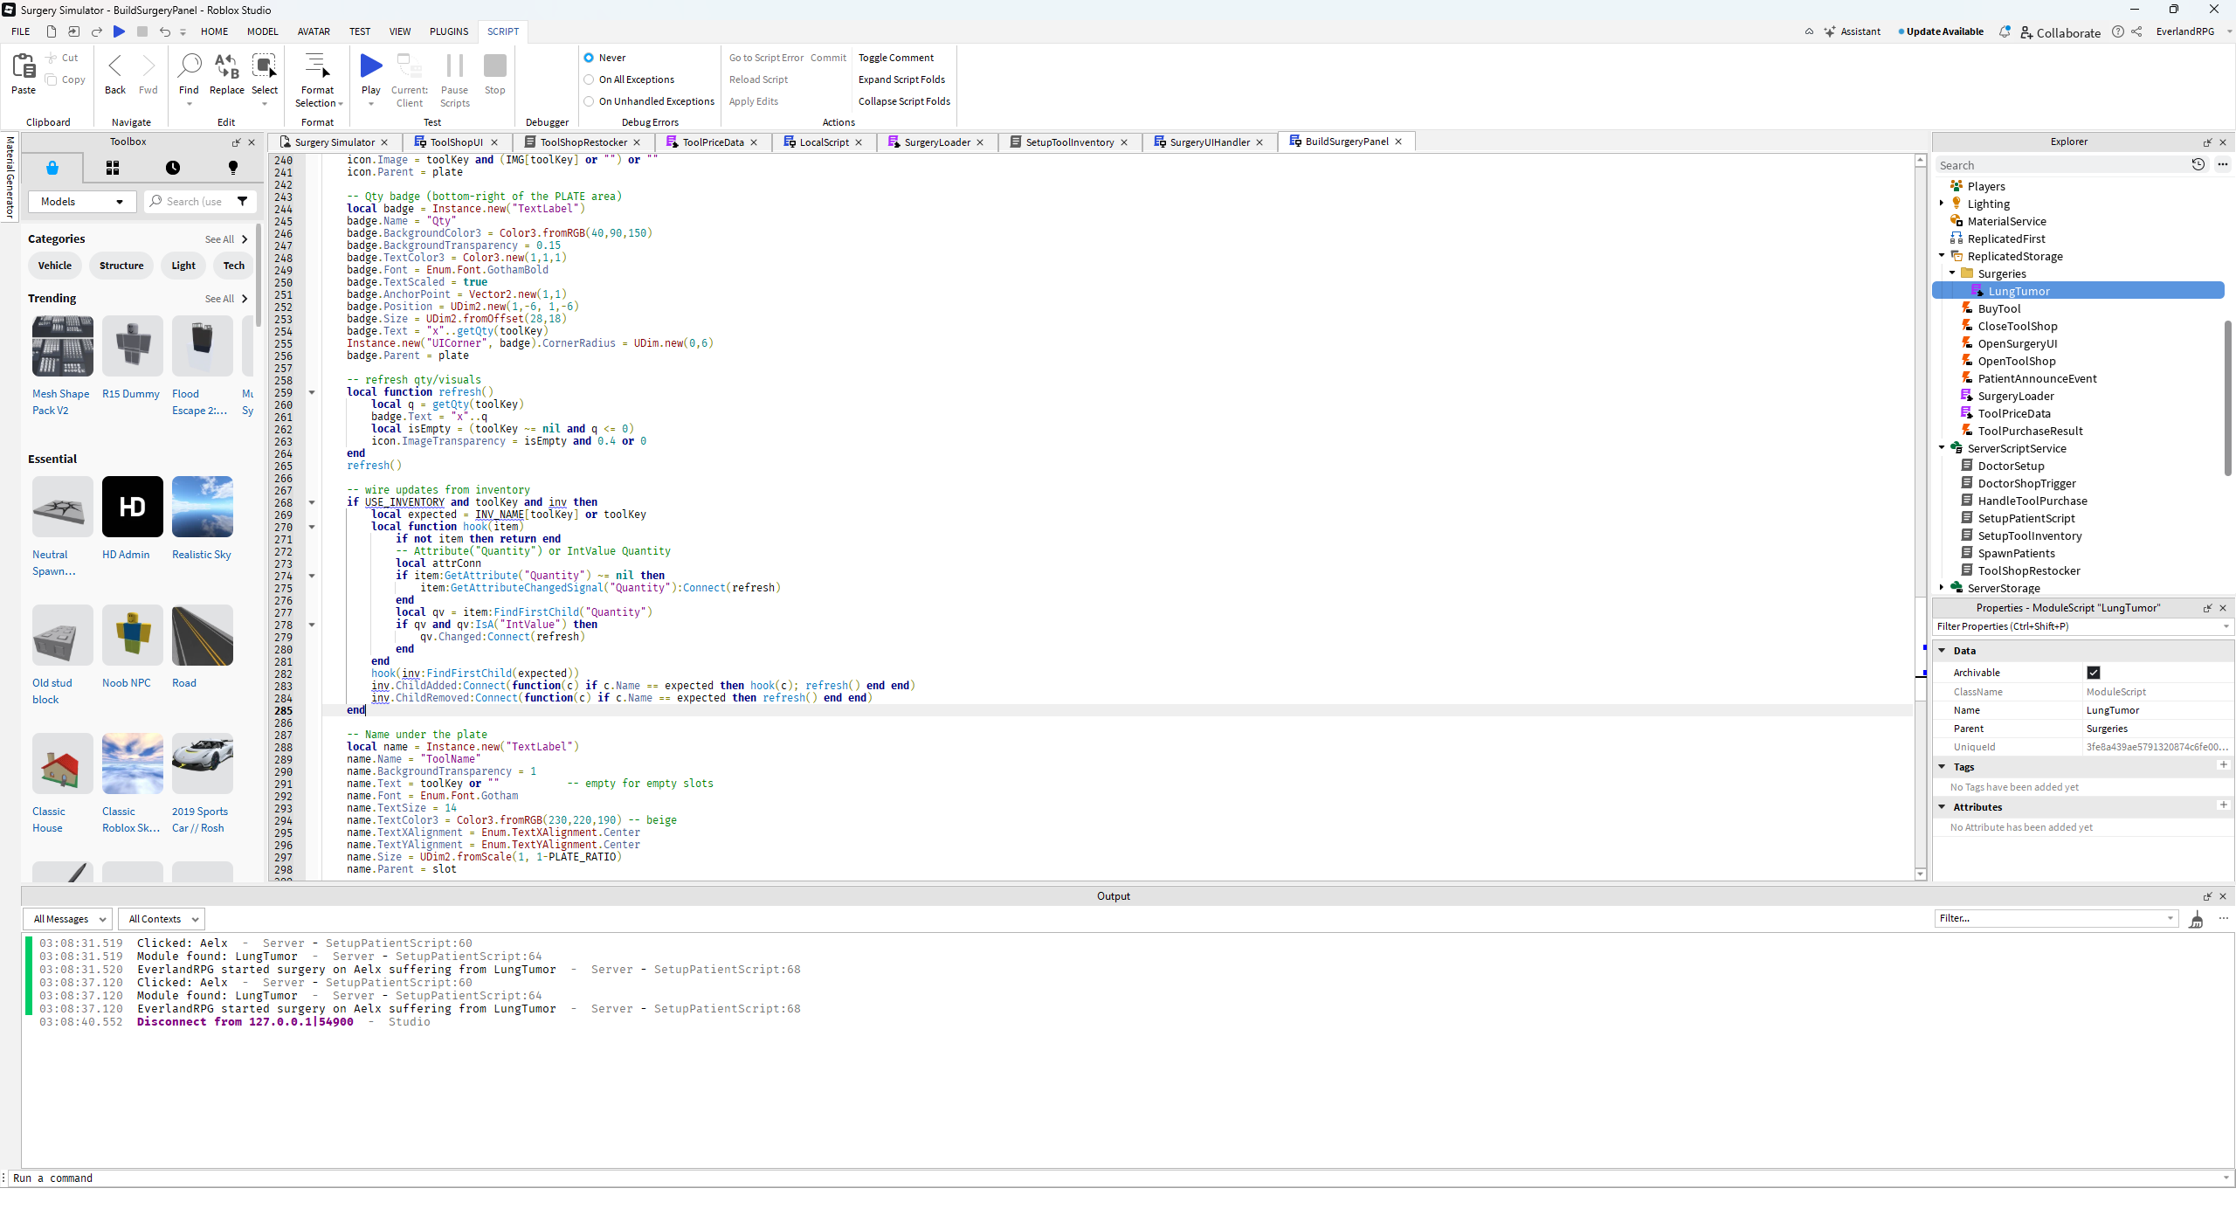Click the Paste clipboard icon
The height and width of the screenshot is (1216, 2236).
coord(24,66)
